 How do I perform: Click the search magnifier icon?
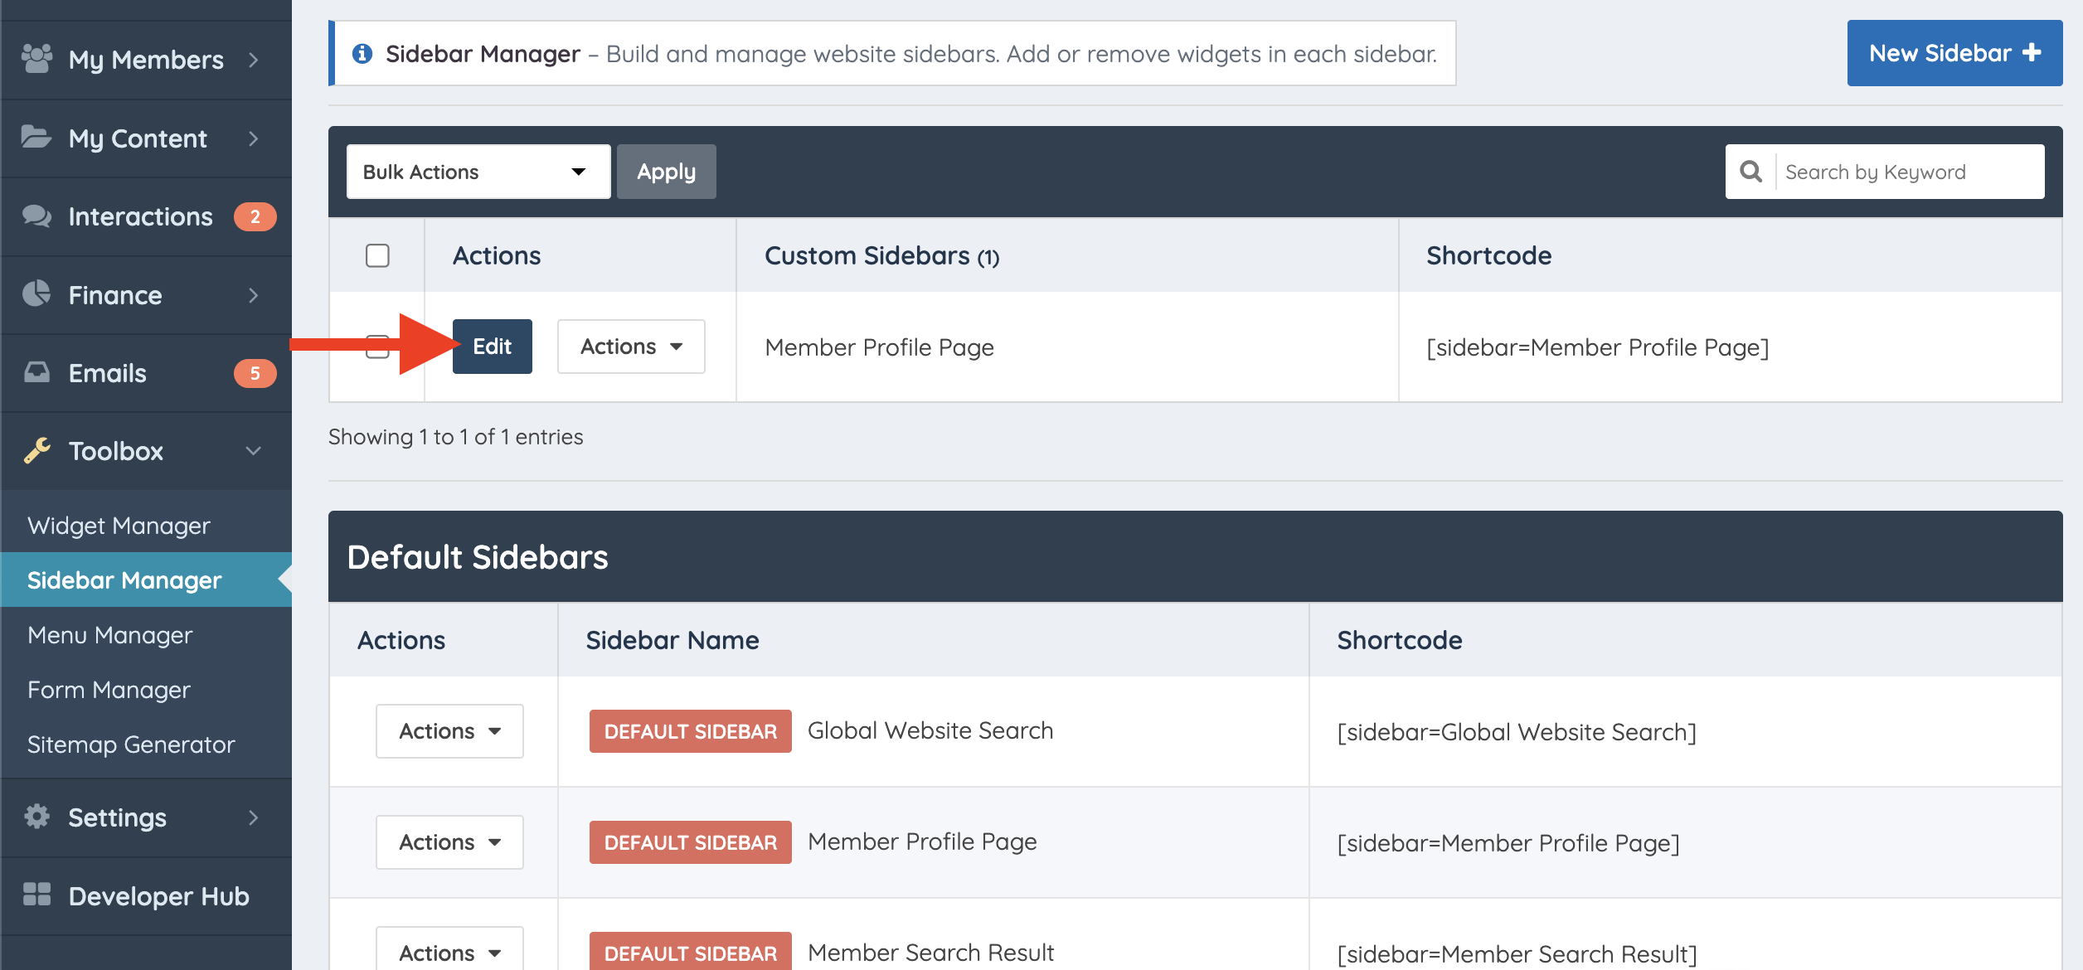pyautogui.click(x=1750, y=172)
